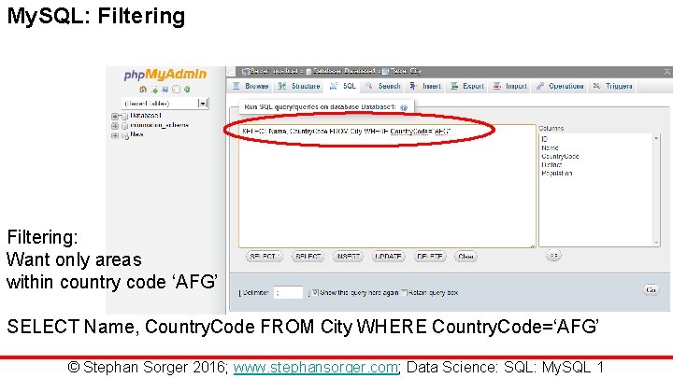Open SQL query help icon beside Database1
The height and width of the screenshot is (378, 673).
pos(404,107)
